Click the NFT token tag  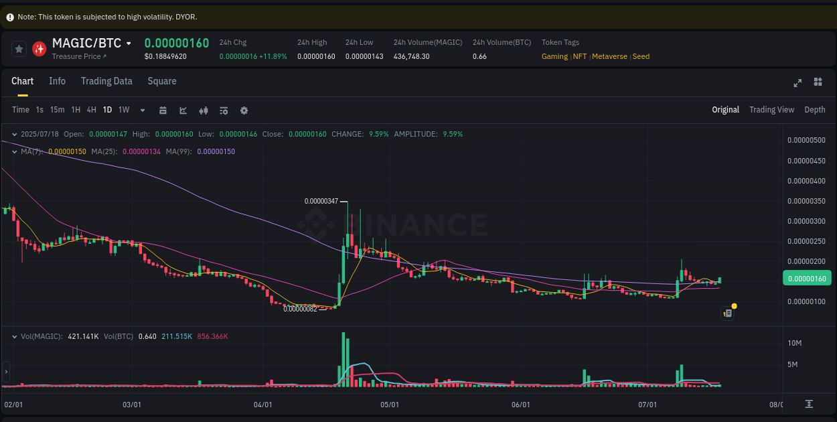(x=580, y=56)
